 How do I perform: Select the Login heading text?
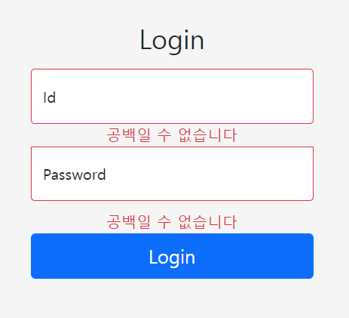172,40
